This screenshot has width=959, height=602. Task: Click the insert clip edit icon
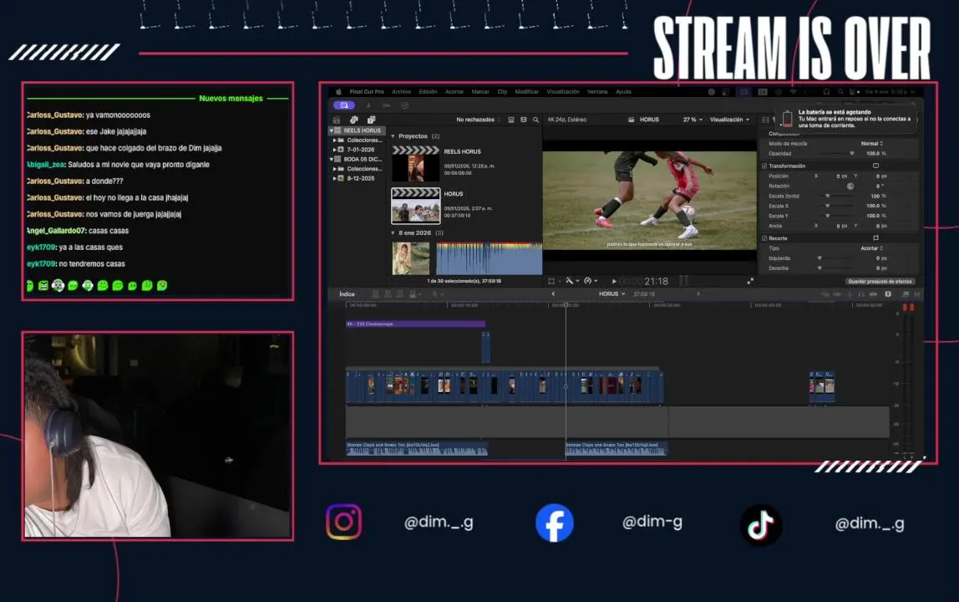pos(388,294)
